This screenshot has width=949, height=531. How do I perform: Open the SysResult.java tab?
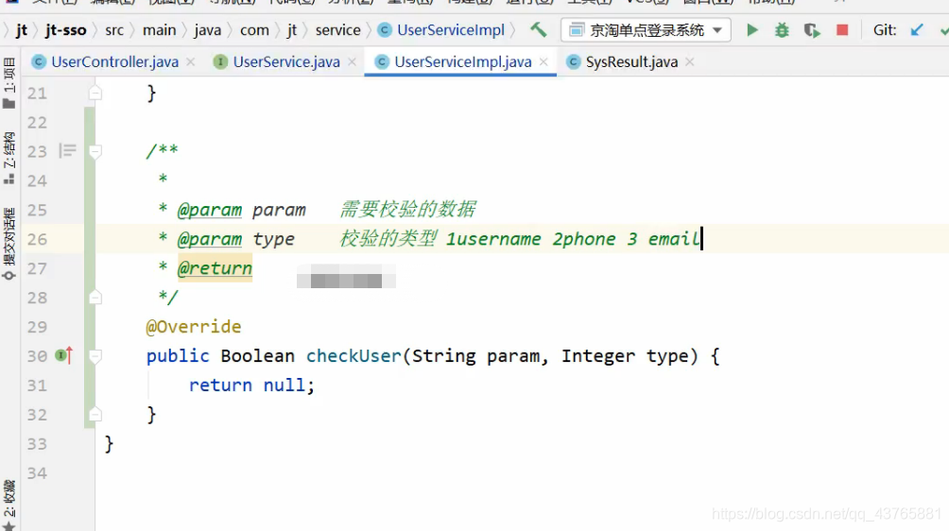(x=631, y=61)
